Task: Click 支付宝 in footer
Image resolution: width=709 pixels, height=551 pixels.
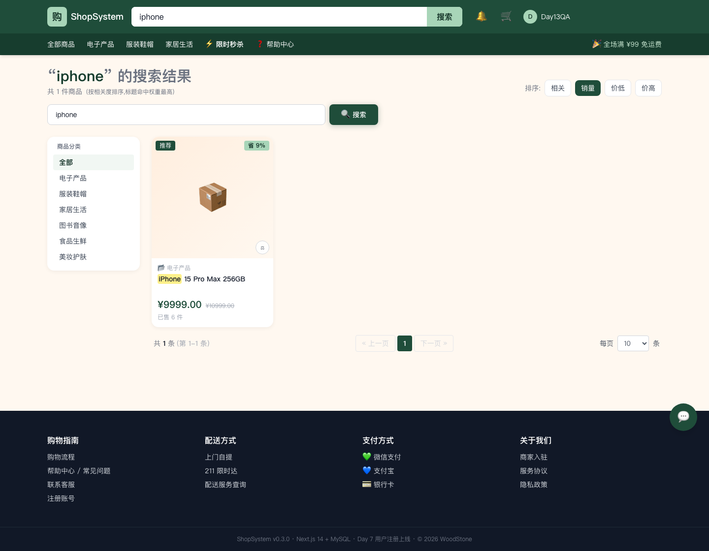Action: click(378, 471)
